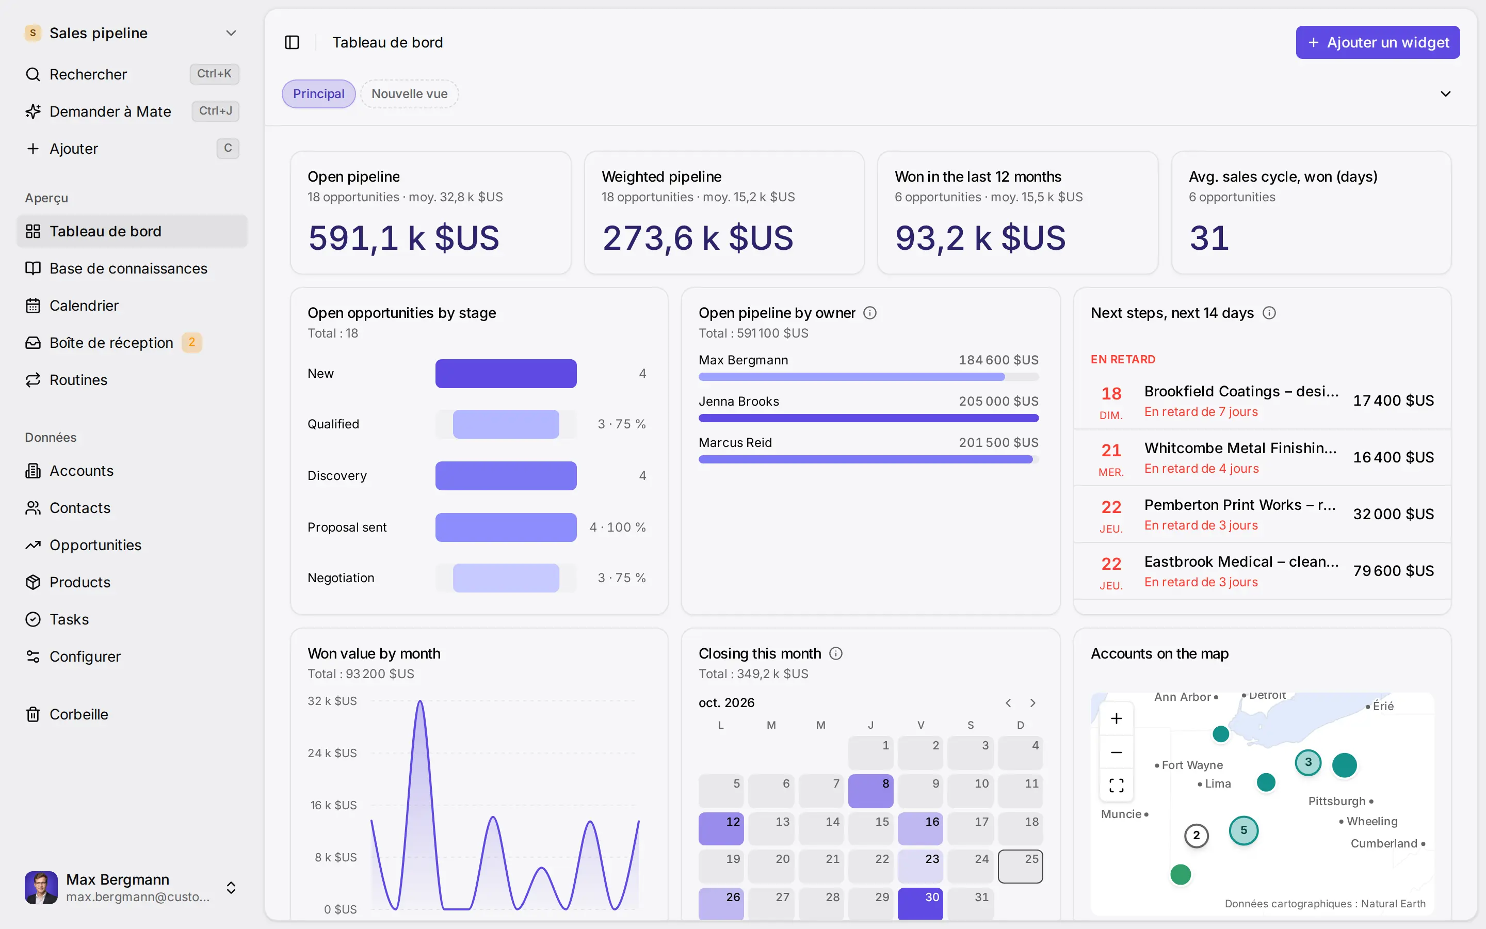Image resolution: width=1486 pixels, height=929 pixels.
Task: Show info for Closing this month
Action: pyautogui.click(x=836, y=653)
